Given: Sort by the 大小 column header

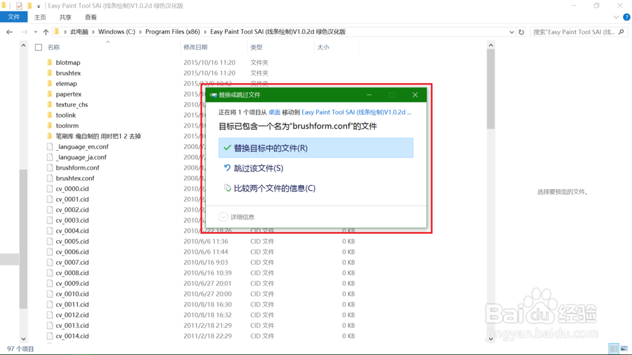Looking at the screenshot, I should [323, 47].
